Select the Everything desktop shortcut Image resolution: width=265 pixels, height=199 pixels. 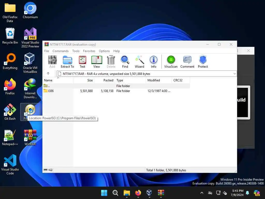coord(10,61)
